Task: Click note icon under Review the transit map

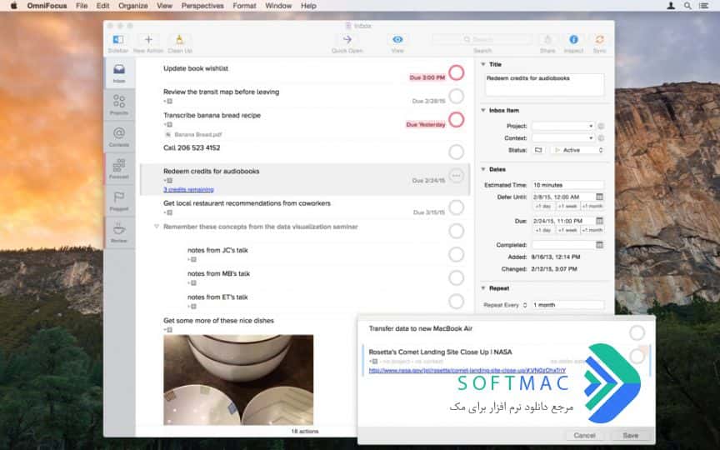Action: 169,101
